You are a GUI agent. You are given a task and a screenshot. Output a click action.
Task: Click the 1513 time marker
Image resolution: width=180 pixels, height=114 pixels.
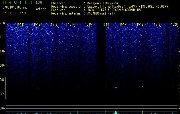coord(54,25)
